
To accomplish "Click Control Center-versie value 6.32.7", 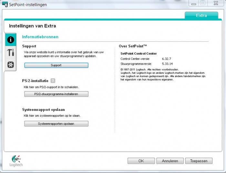I will (167, 59).
